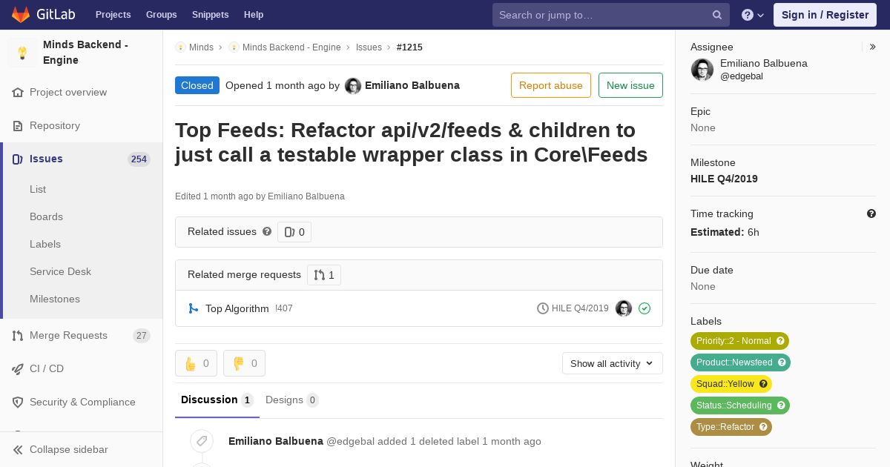Viewport: 890px width, 467px height.
Task: Click the Priority::2 - Normal label
Action: pos(739,341)
